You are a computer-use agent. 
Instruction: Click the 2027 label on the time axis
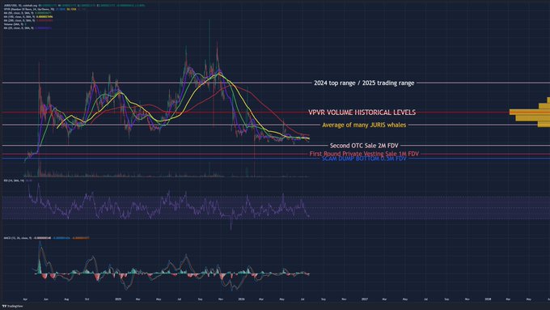[x=365, y=299]
